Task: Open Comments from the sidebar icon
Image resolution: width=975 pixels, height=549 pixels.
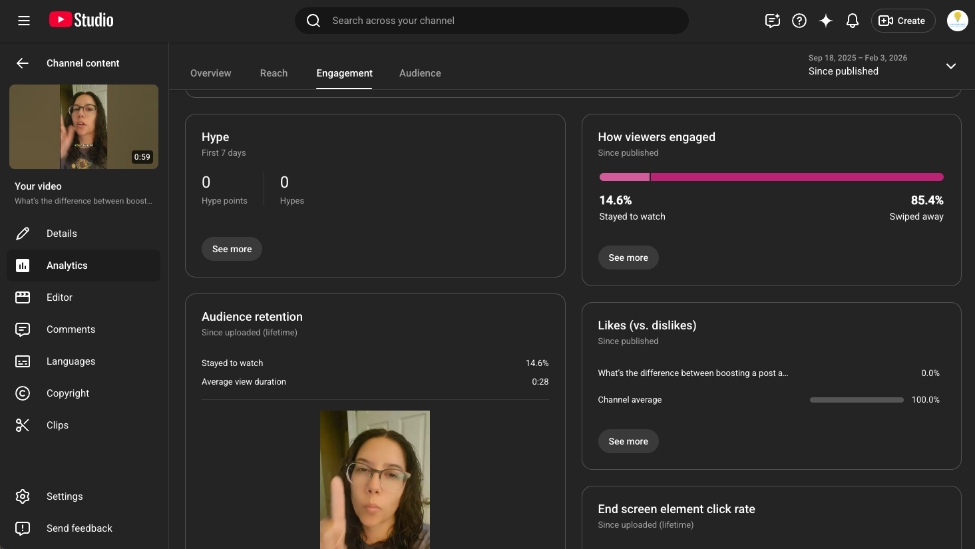Action: click(x=23, y=329)
